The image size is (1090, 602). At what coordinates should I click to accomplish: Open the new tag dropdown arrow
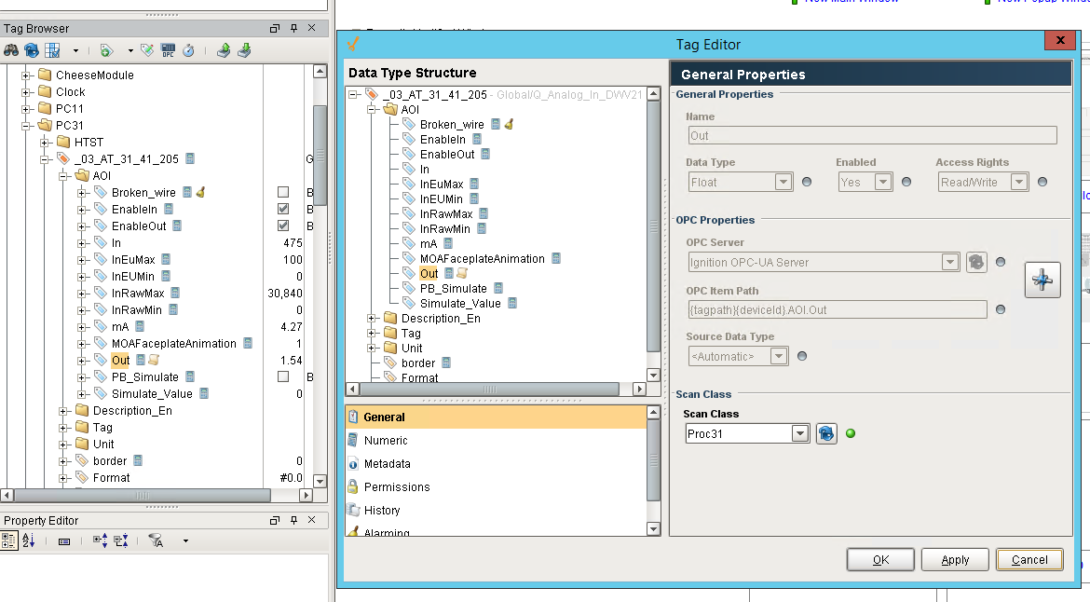click(x=130, y=50)
